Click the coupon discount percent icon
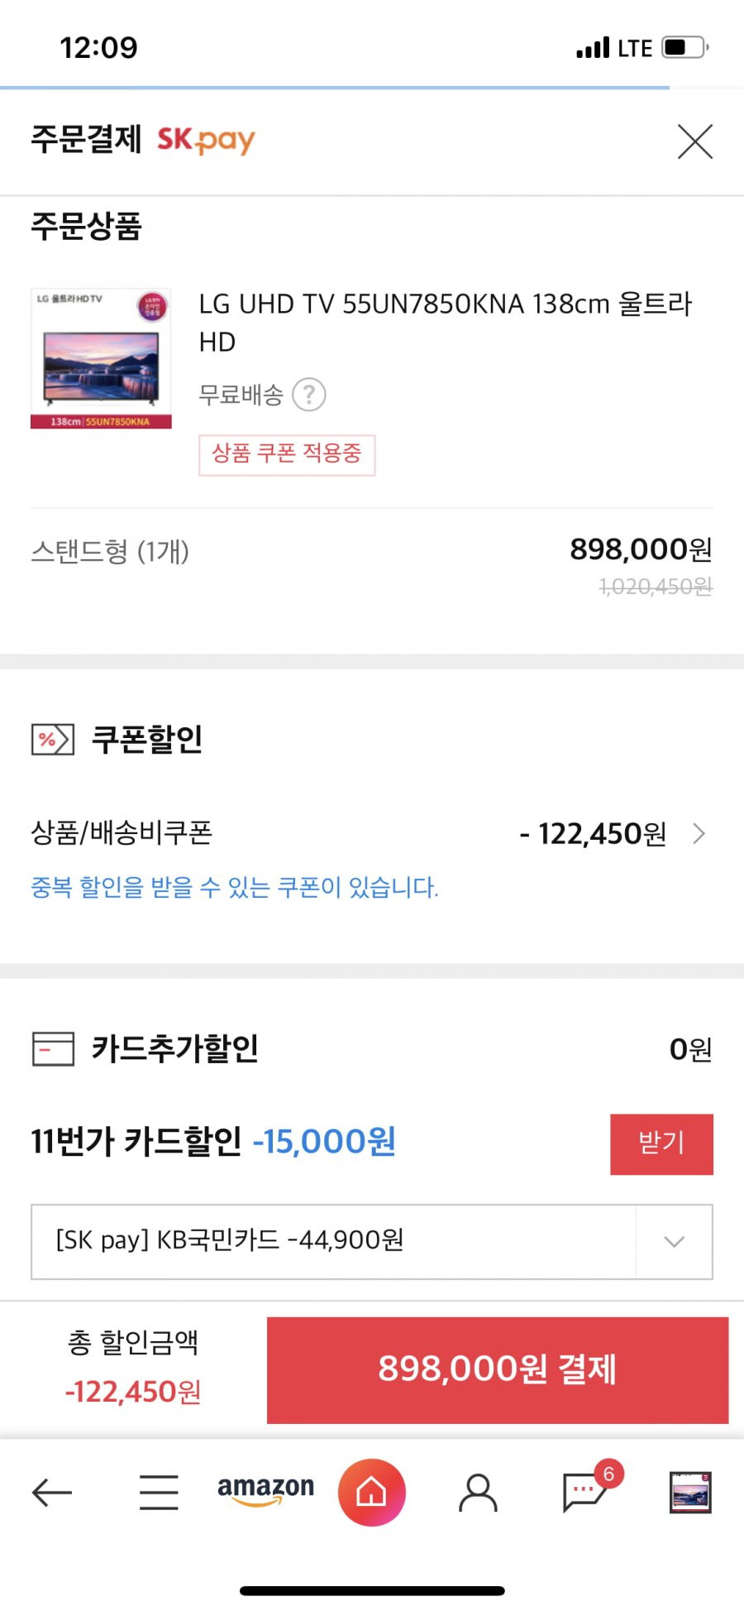 click(53, 739)
